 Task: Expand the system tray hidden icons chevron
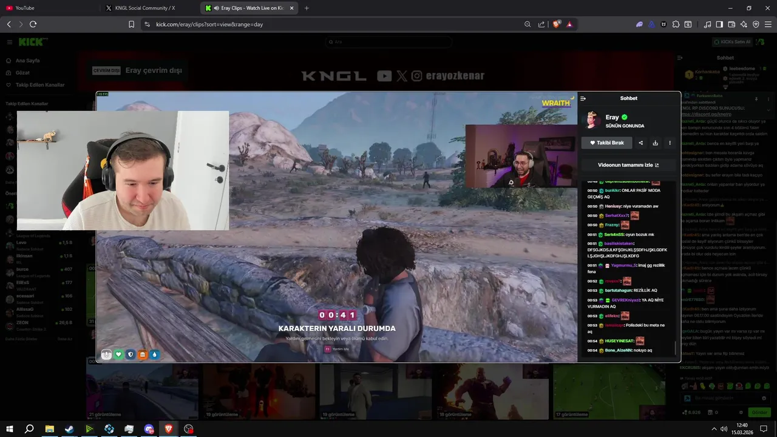click(714, 429)
